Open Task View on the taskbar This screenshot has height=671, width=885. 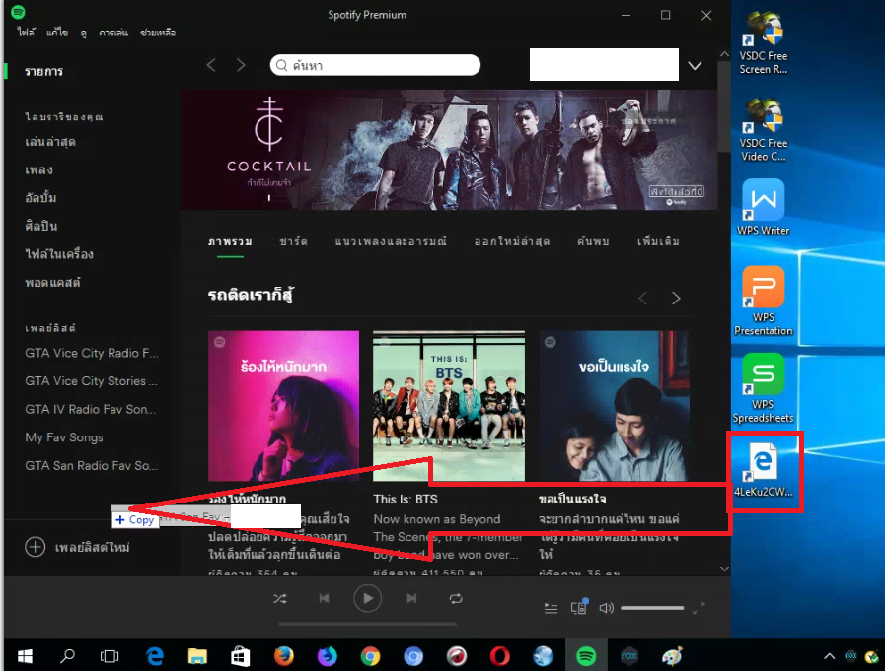pos(110,656)
